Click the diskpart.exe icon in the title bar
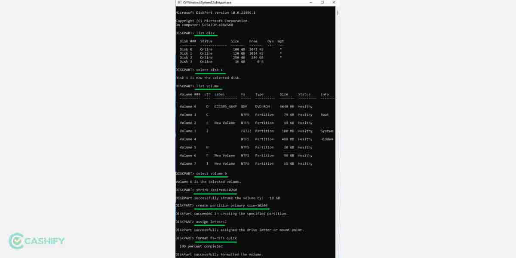This screenshot has height=258, width=516. click(x=179, y=3)
